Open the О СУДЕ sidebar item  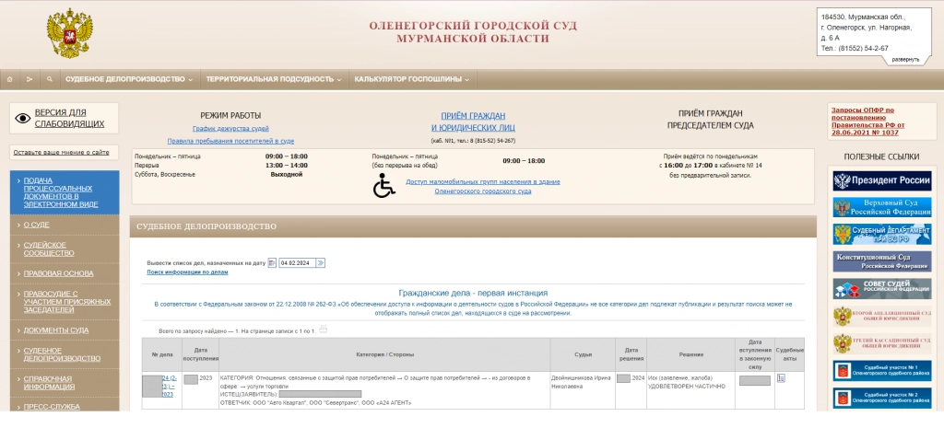(x=65, y=225)
